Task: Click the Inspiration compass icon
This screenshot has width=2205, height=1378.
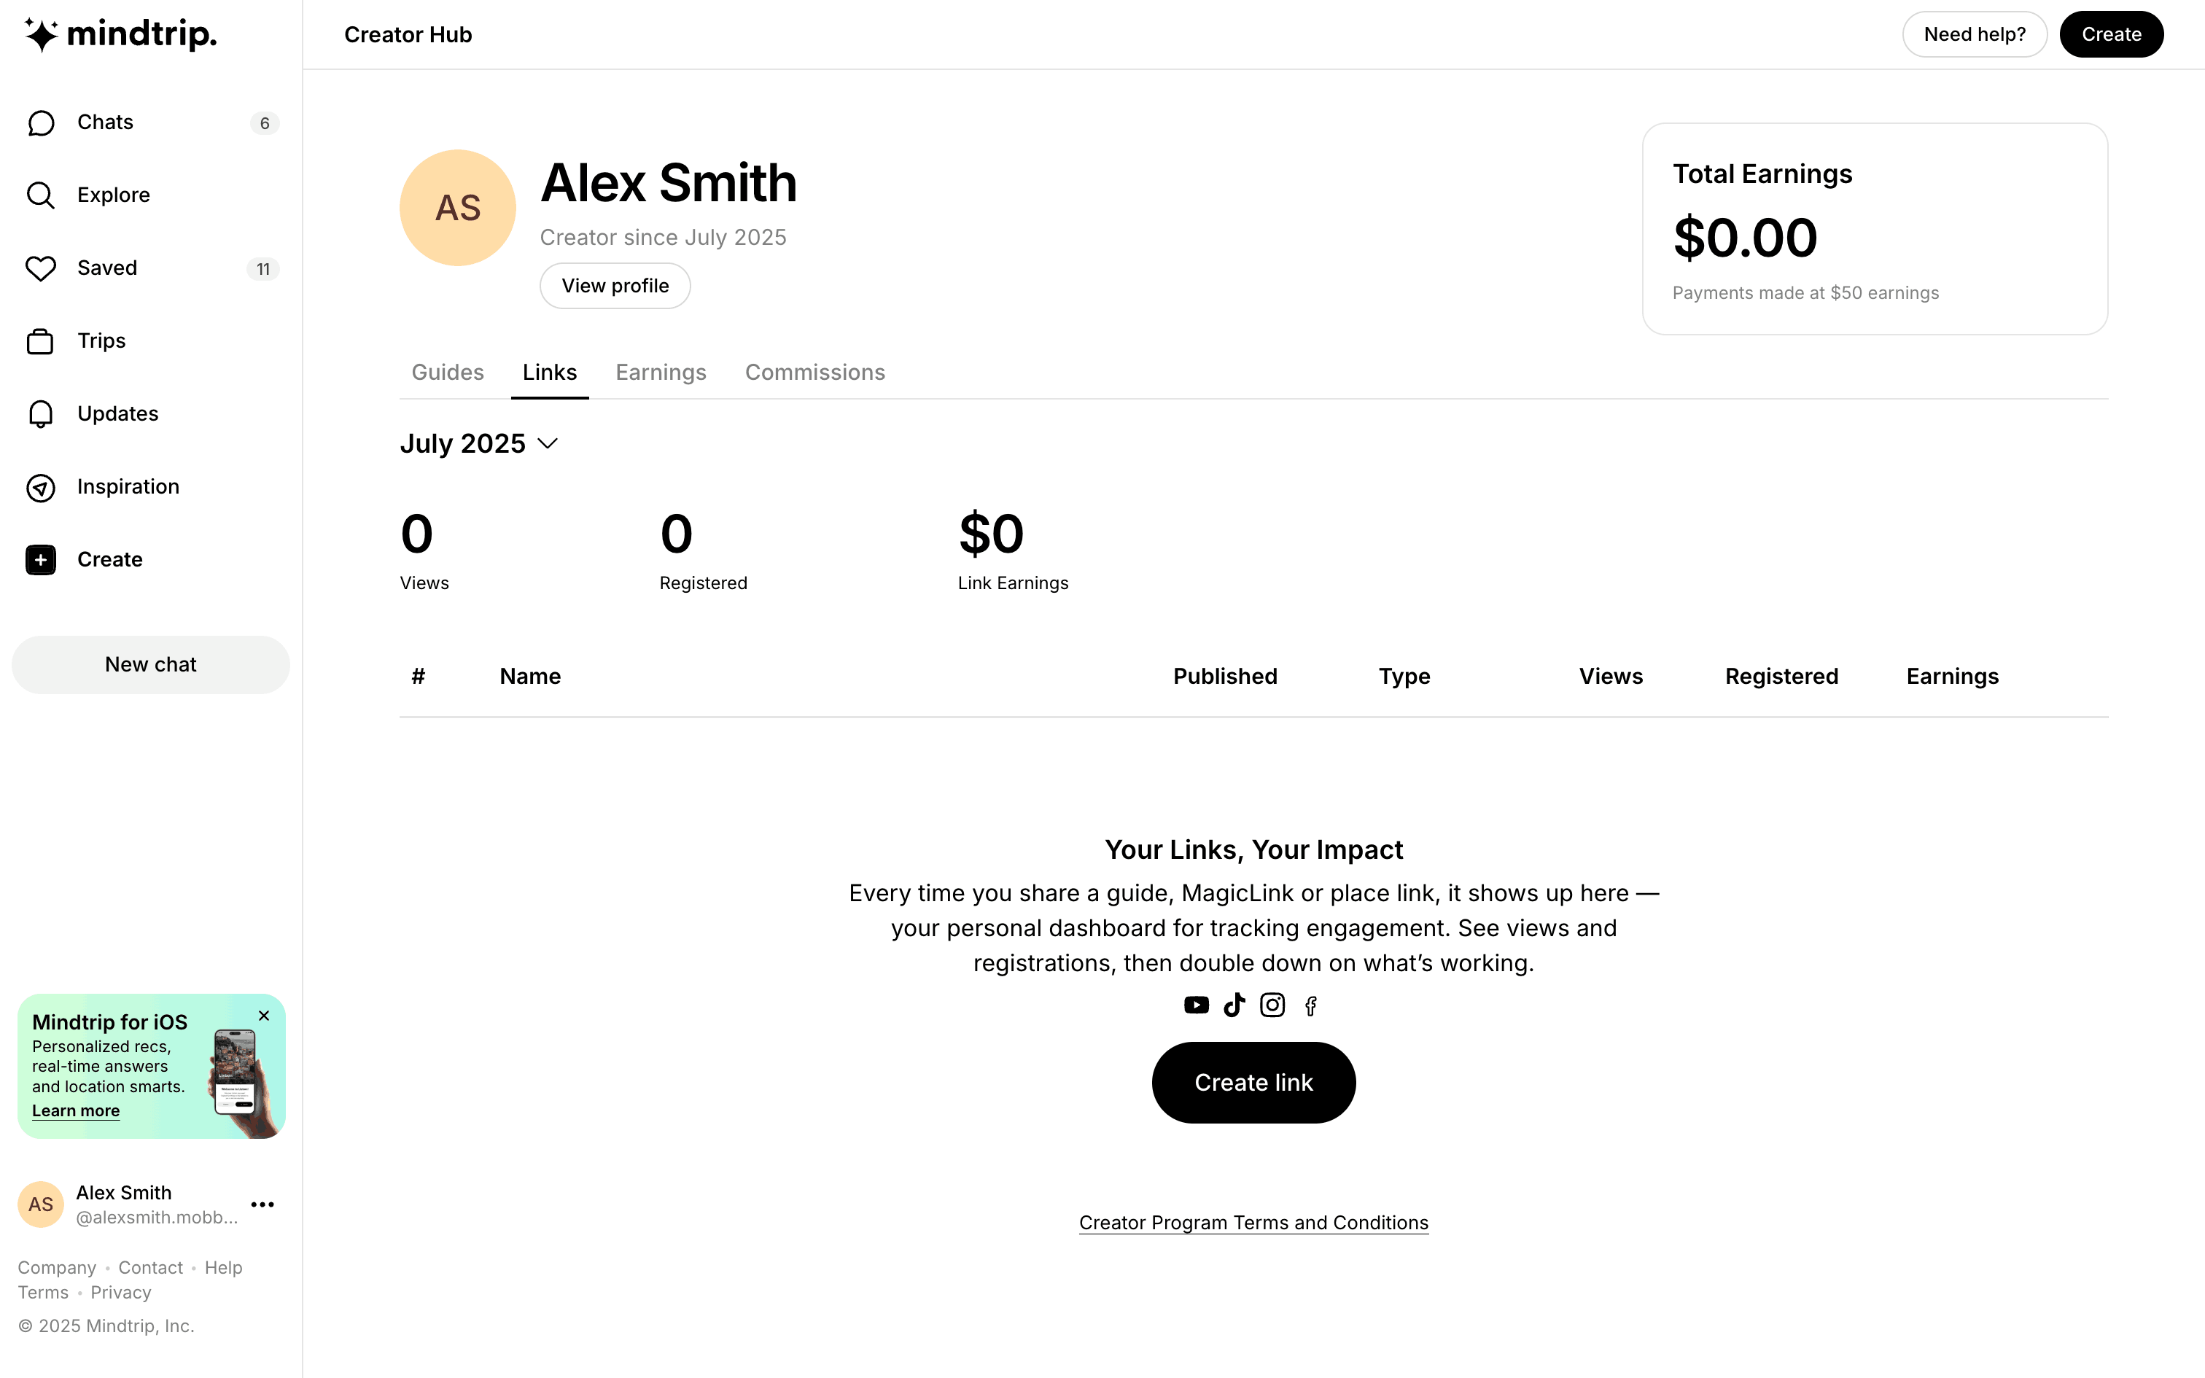Action: (41, 488)
